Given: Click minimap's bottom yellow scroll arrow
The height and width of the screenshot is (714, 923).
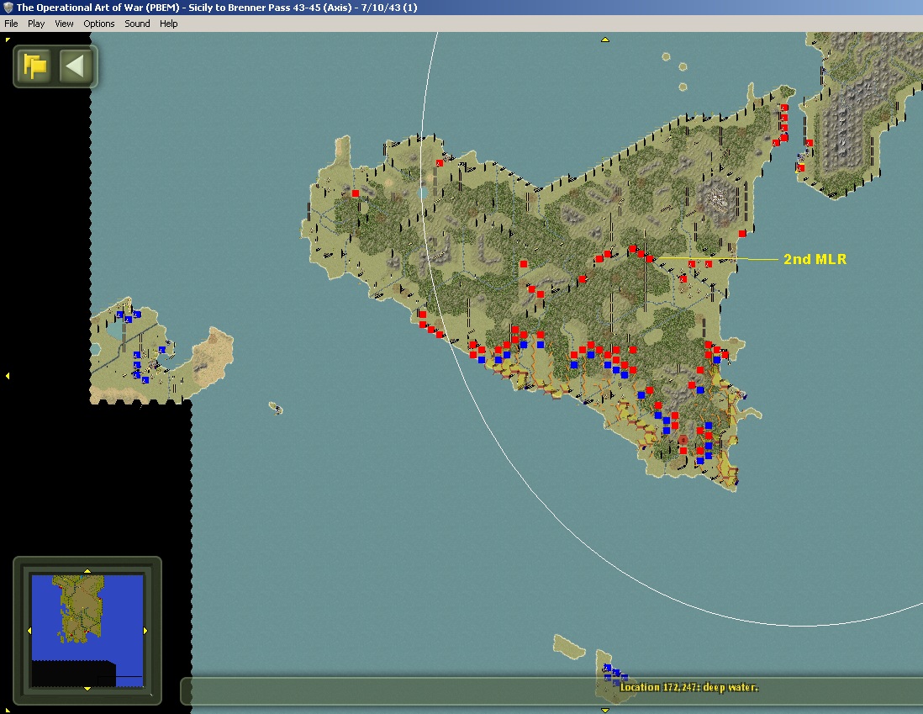Looking at the screenshot, I should coord(87,688).
